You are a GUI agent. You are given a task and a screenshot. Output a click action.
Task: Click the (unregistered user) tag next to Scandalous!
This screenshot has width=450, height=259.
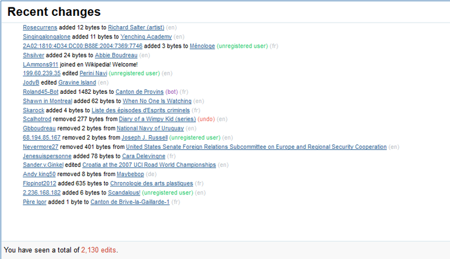coord(168,193)
